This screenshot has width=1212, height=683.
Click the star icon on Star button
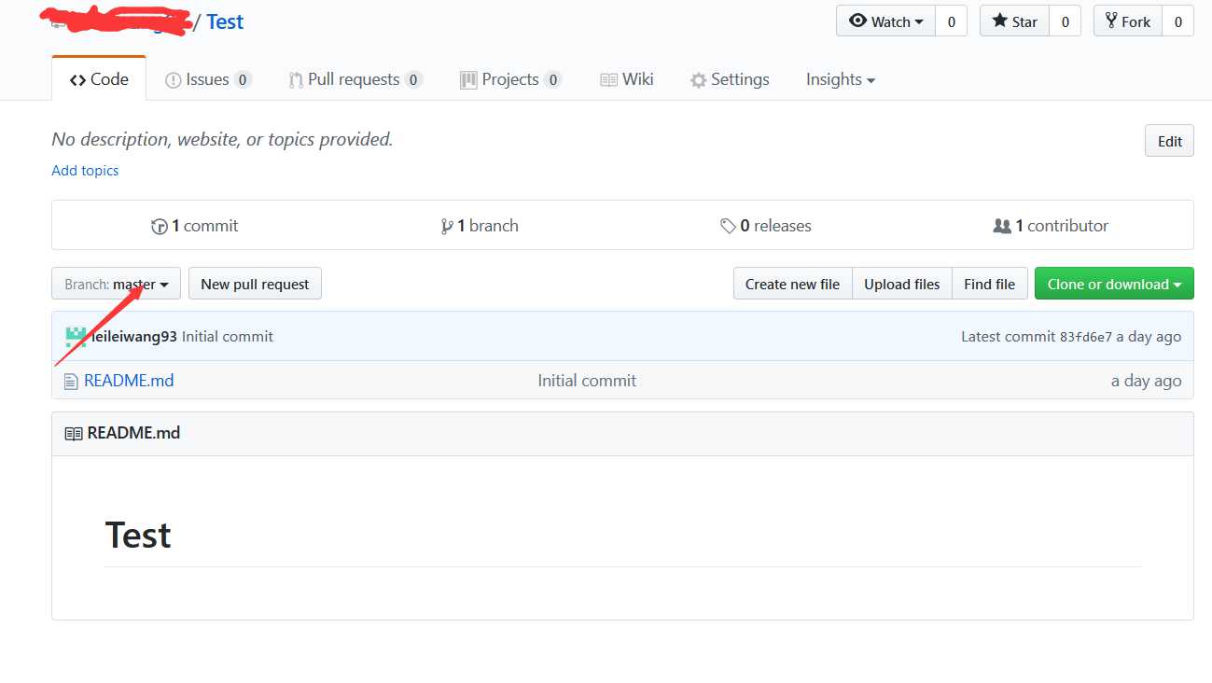pyautogui.click(x=999, y=21)
